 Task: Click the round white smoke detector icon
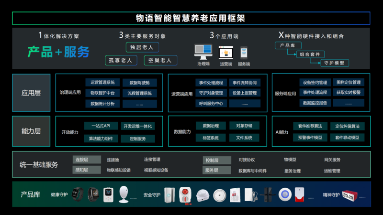[x=219, y=194]
